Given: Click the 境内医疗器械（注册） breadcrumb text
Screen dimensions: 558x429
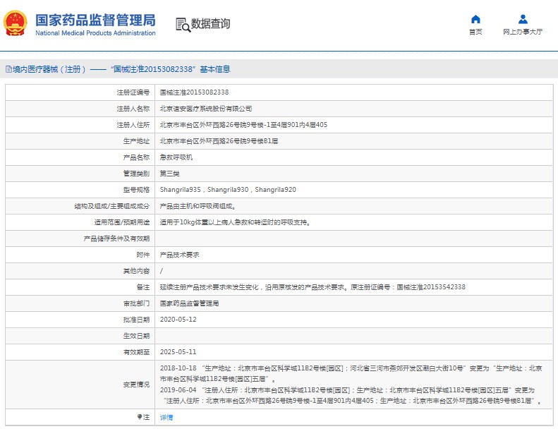Looking at the screenshot, I should [x=49, y=69].
